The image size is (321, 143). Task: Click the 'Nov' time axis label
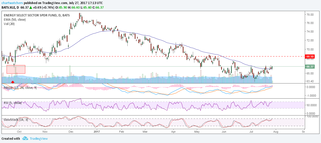tap(45, 132)
